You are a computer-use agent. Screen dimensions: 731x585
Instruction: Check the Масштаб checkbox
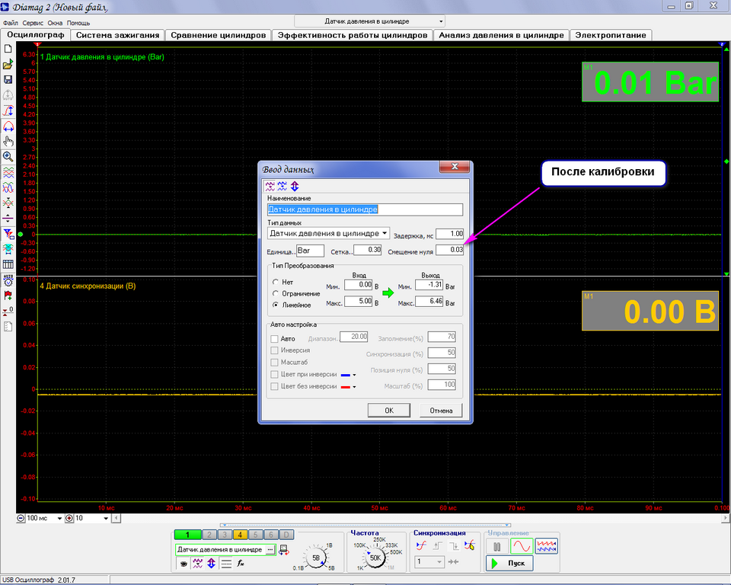pos(274,362)
